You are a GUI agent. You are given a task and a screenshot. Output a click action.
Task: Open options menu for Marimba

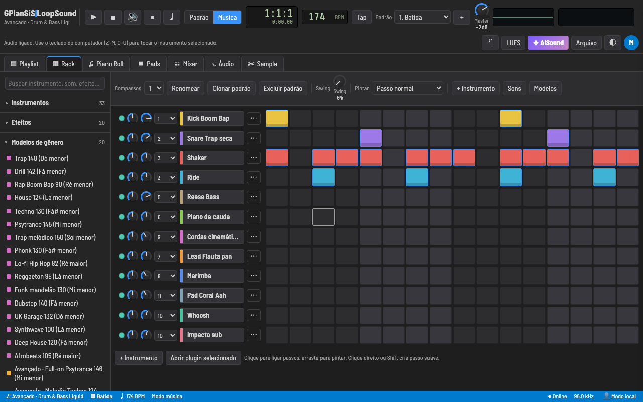tap(254, 276)
